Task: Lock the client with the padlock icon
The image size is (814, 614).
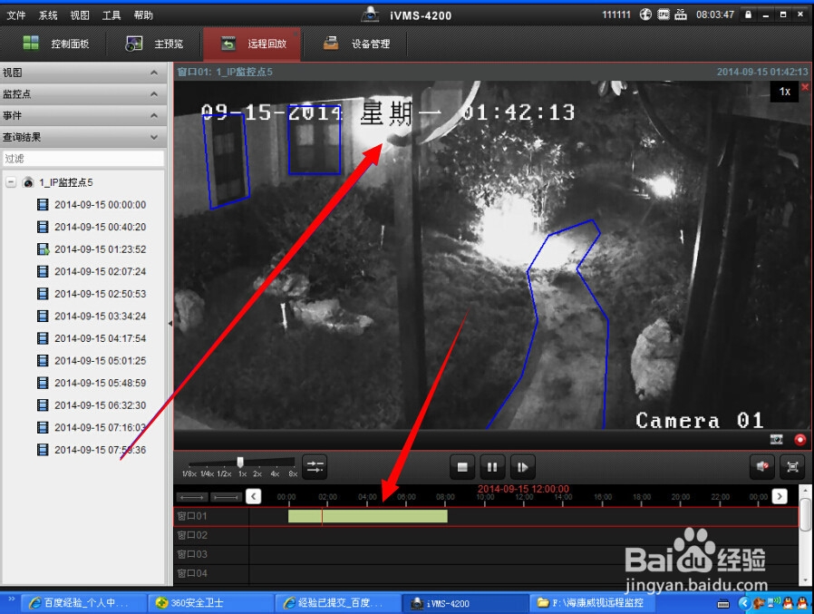Action: [x=748, y=15]
